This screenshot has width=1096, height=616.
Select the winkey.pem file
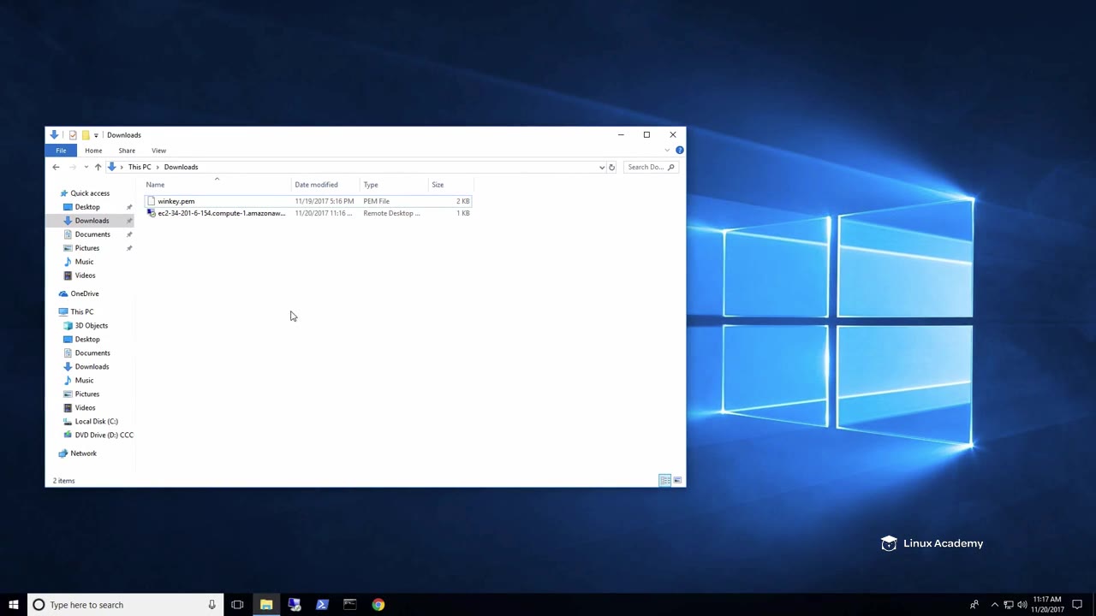176,201
